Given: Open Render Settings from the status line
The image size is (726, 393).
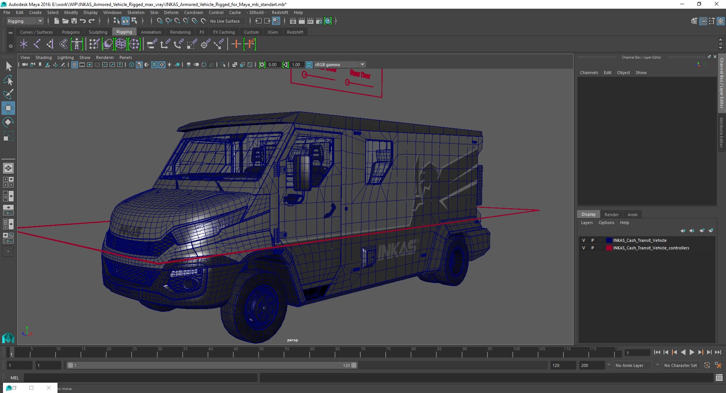Looking at the screenshot, I should [x=319, y=21].
